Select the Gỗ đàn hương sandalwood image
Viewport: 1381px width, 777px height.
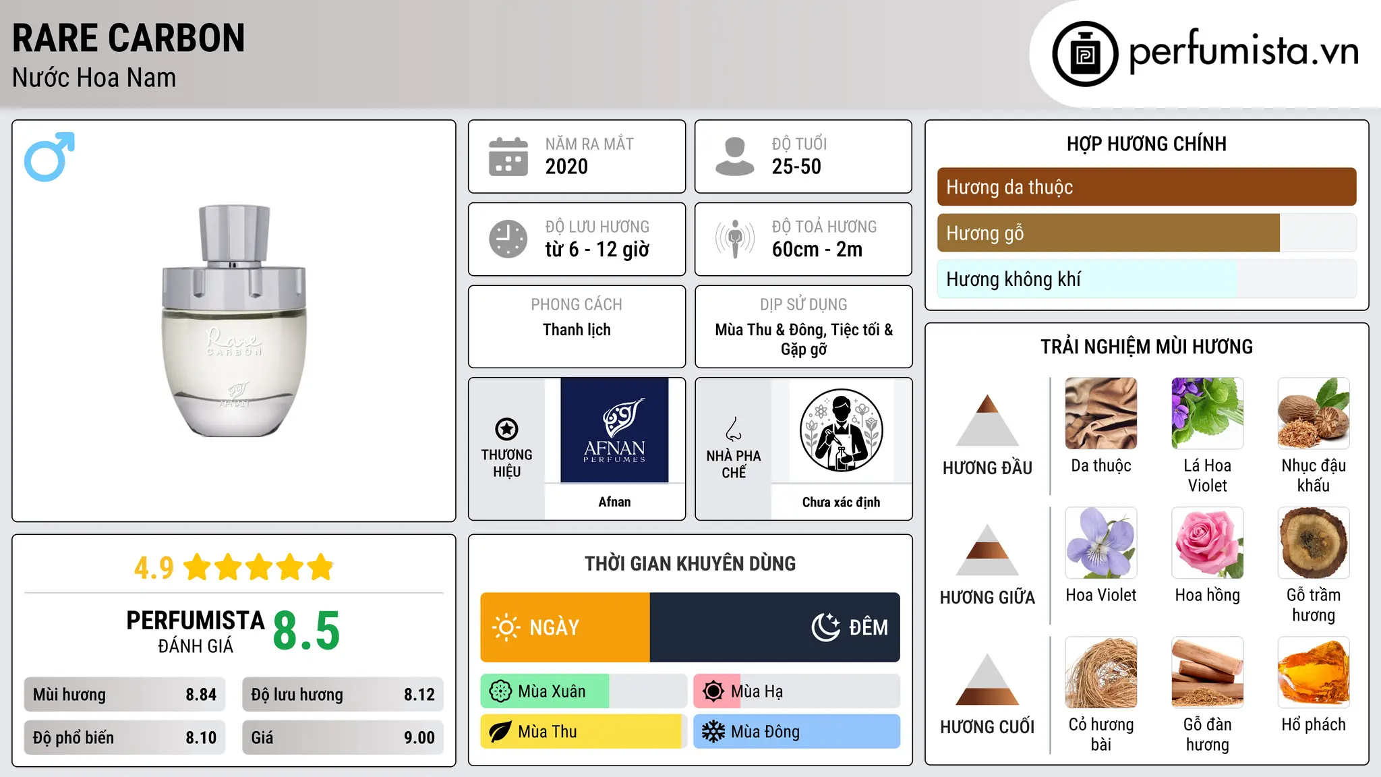(1207, 672)
